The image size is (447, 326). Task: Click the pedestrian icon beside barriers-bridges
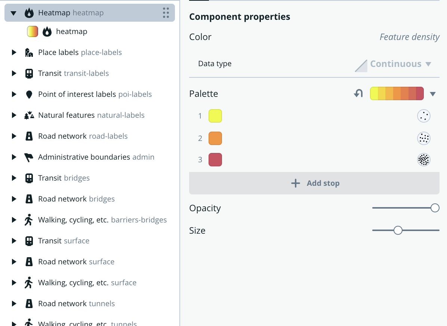pyautogui.click(x=28, y=219)
